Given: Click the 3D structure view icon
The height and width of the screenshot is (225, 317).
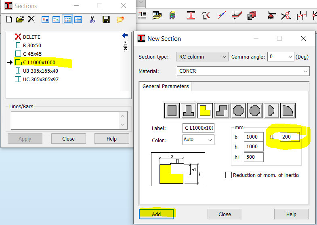Looking at the screenshot, I should coord(172,15).
